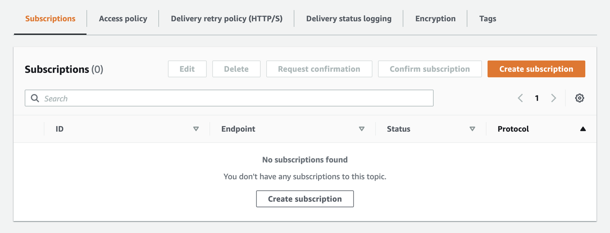Screen dimensions: 610x233
Task: Open table preferences gear icon
Action: (x=579, y=98)
